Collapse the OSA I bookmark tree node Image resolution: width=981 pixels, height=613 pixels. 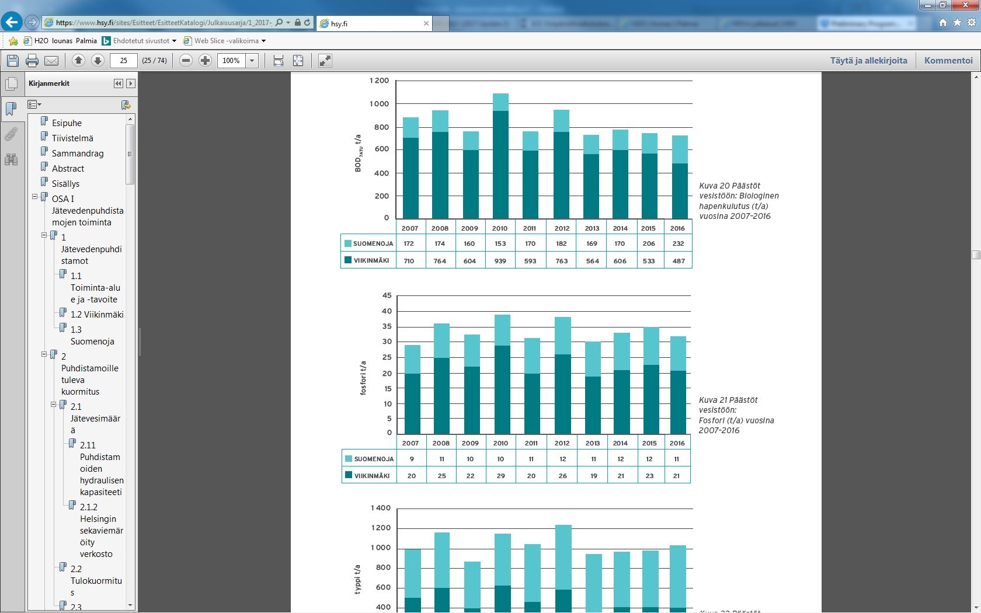click(35, 197)
